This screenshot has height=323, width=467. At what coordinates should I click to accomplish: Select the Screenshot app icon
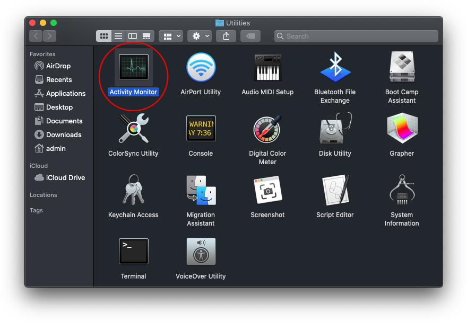267,190
